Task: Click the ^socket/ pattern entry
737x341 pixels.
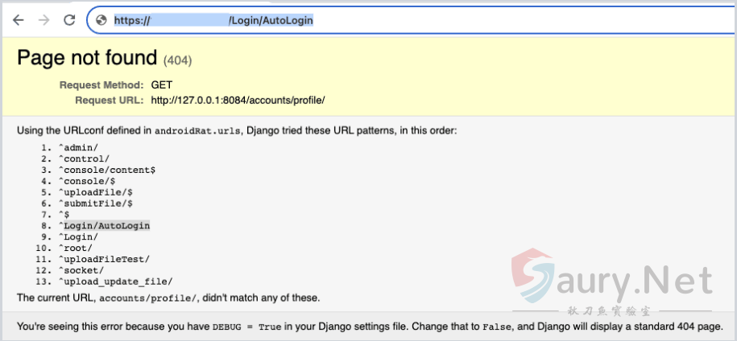Action: (x=81, y=270)
